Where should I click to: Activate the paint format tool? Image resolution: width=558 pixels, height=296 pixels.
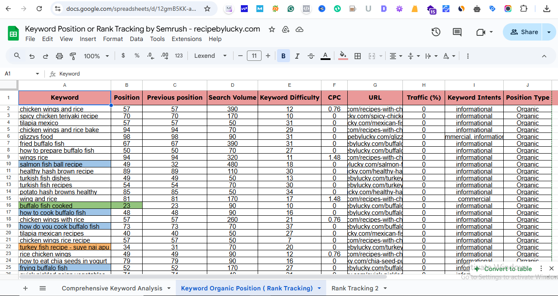pyautogui.click(x=73, y=56)
